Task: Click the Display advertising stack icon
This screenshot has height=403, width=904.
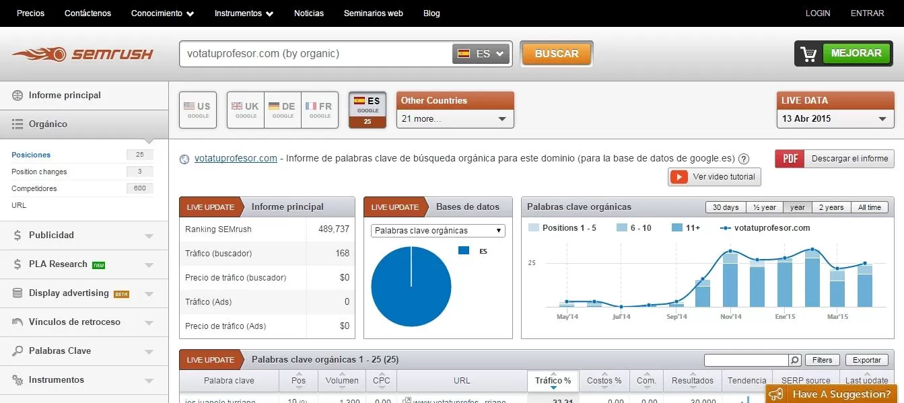Action: click(x=18, y=293)
